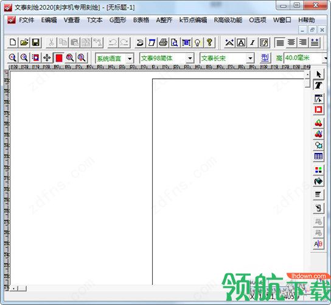Click the red square fill icon
331x305 pixels.
(58, 57)
